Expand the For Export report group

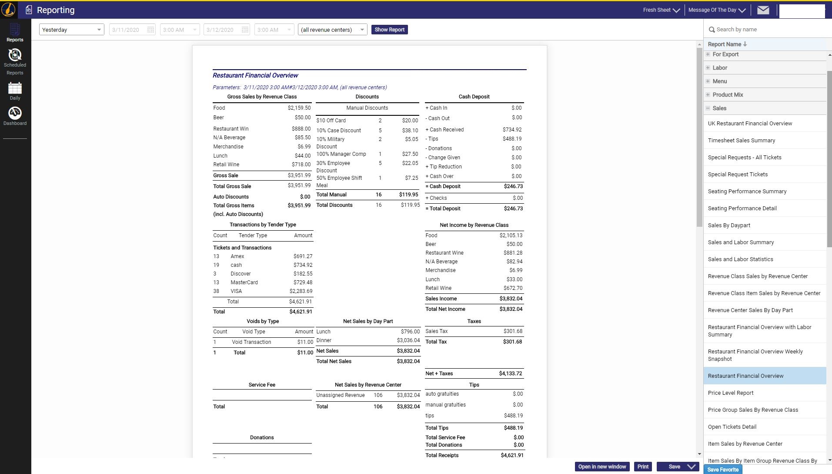point(708,54)
